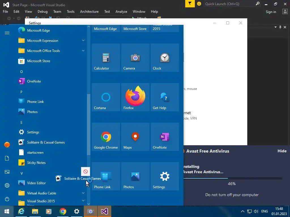The height and width of the screenshot is (217, 290).
Task: Launch OneNote from the app list
Action: point(52,81)
